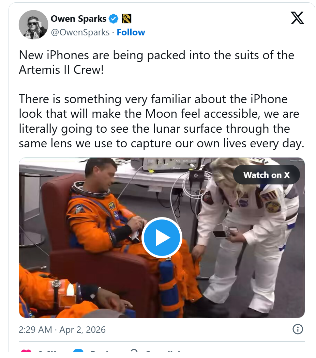This screenshot has width=316, height=358.
Task: Click the blue verified checkmark badge
Action: tap(114, 19)
